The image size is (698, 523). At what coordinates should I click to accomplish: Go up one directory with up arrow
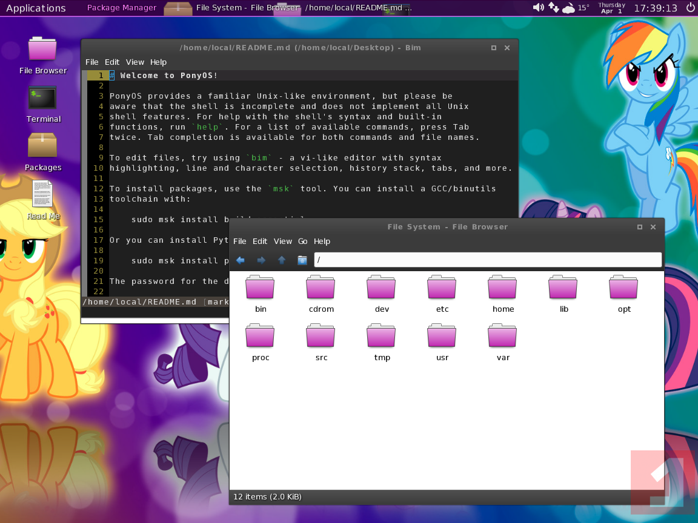282,260
